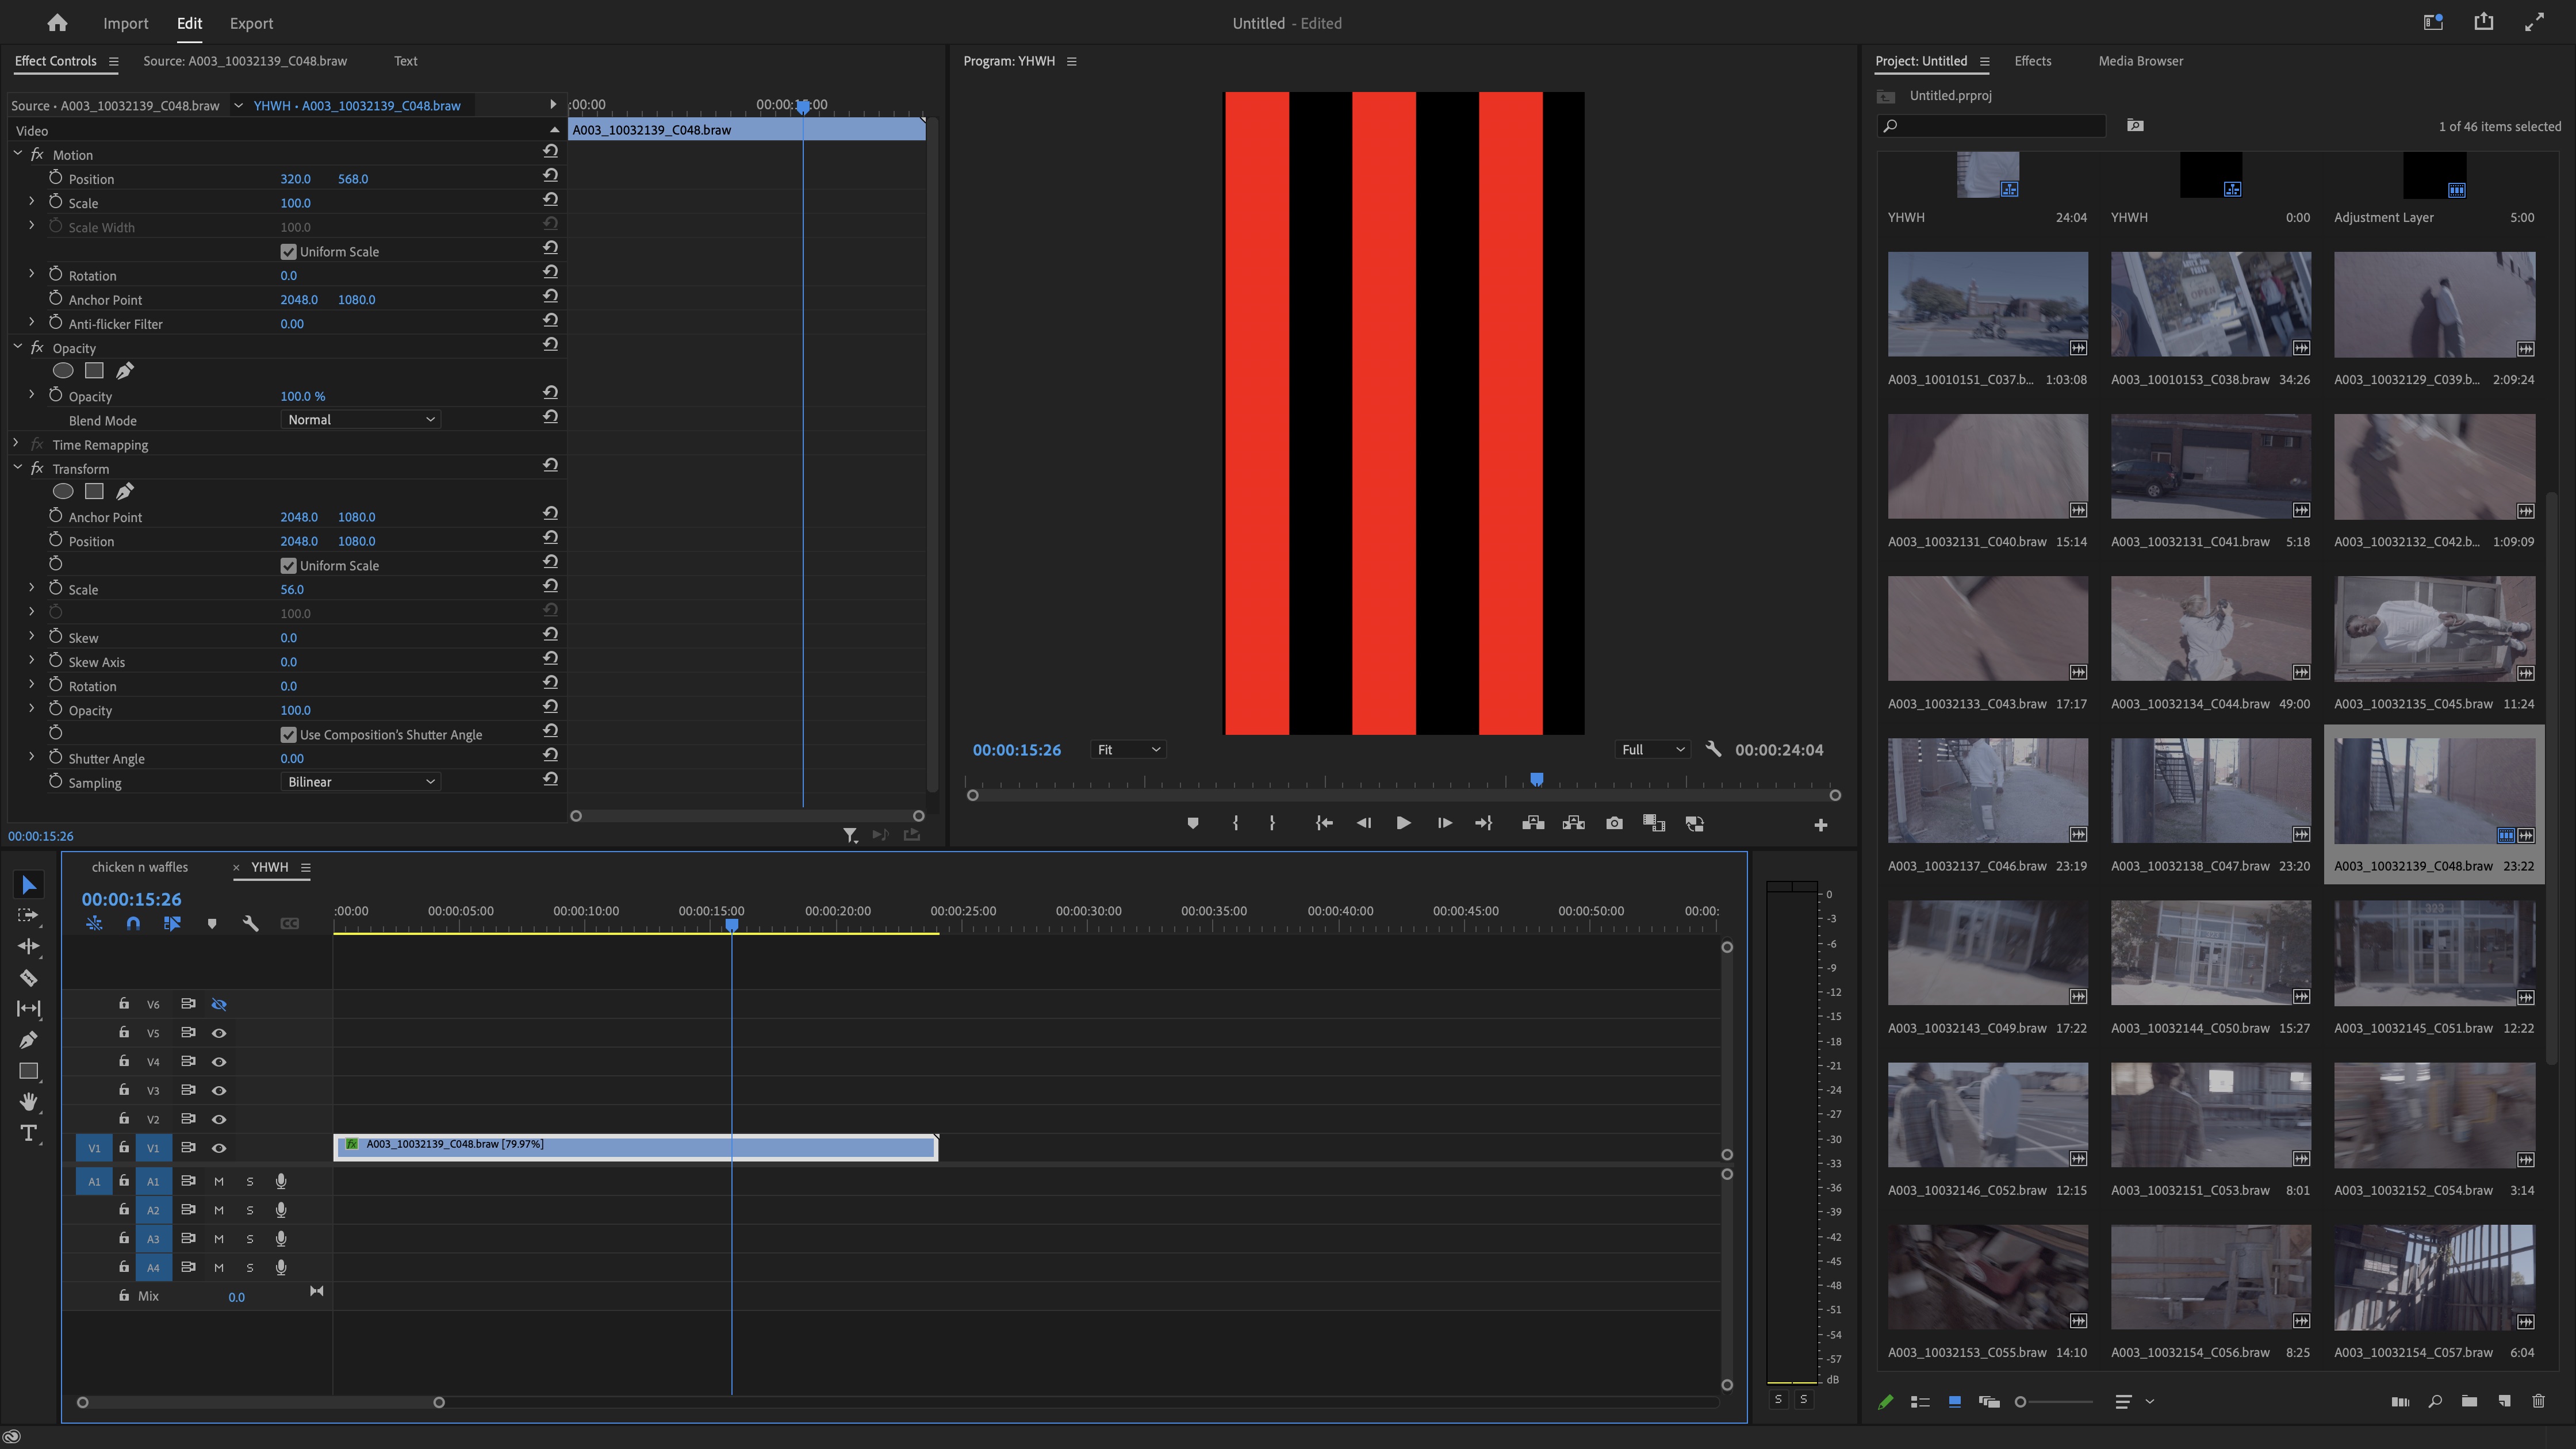Play the sequence in Program monitor

(x=1403, y=823)
